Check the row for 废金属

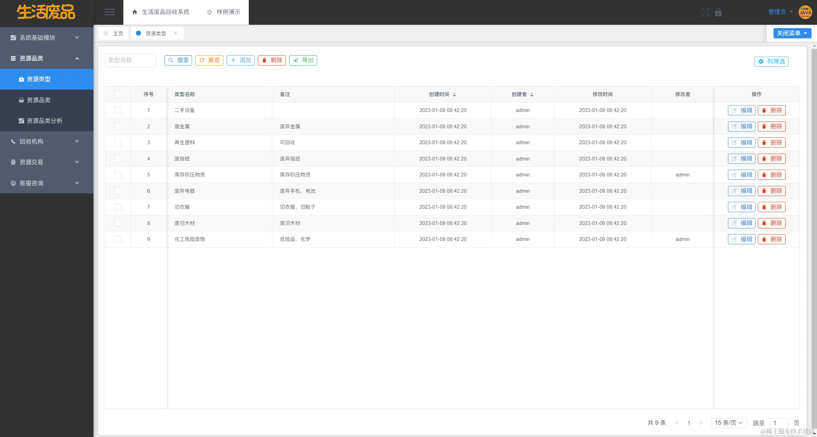tap(118, 126)
